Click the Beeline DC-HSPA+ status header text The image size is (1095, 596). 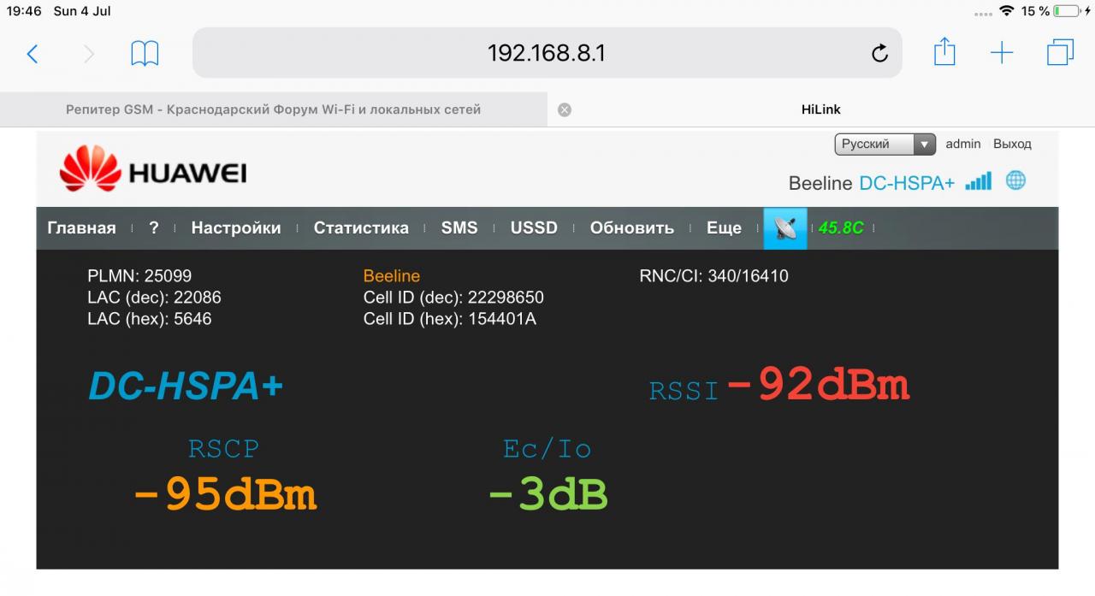point(871,183)
